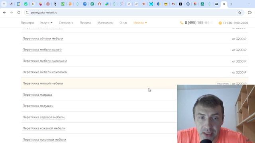Switch to the Google 'G' favicon tab

click(x=33, y=4)
